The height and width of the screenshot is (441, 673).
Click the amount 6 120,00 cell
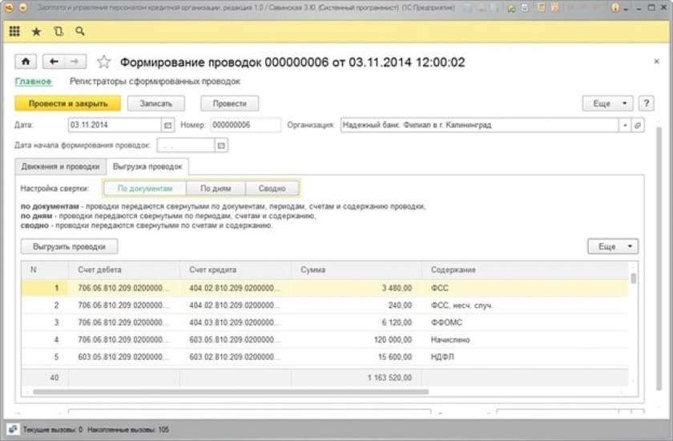(x=356, y=322)
